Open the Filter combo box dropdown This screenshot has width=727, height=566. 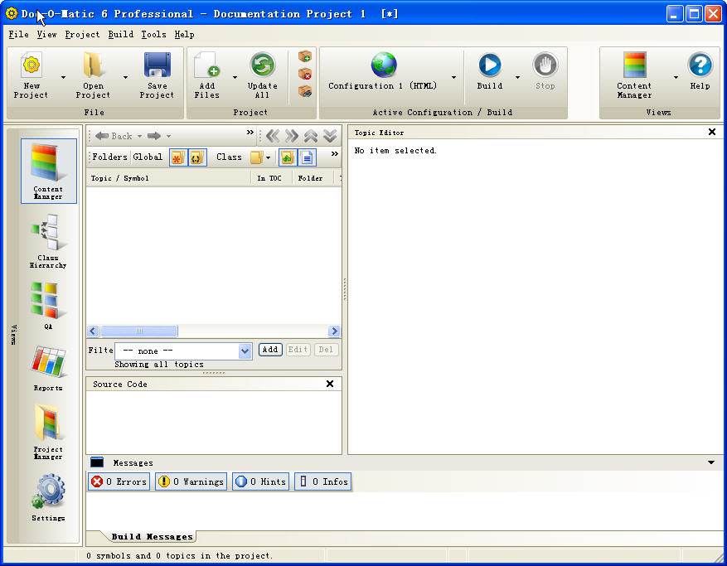245,351
